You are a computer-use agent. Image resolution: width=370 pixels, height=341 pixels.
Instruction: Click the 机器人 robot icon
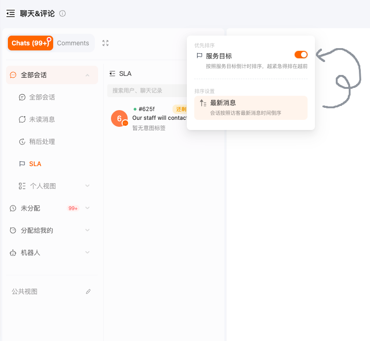pos(13,253)
